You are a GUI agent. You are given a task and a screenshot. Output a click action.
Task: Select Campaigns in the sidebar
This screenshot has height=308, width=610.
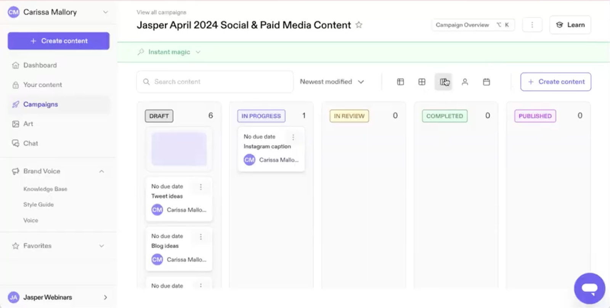(59, 104)
